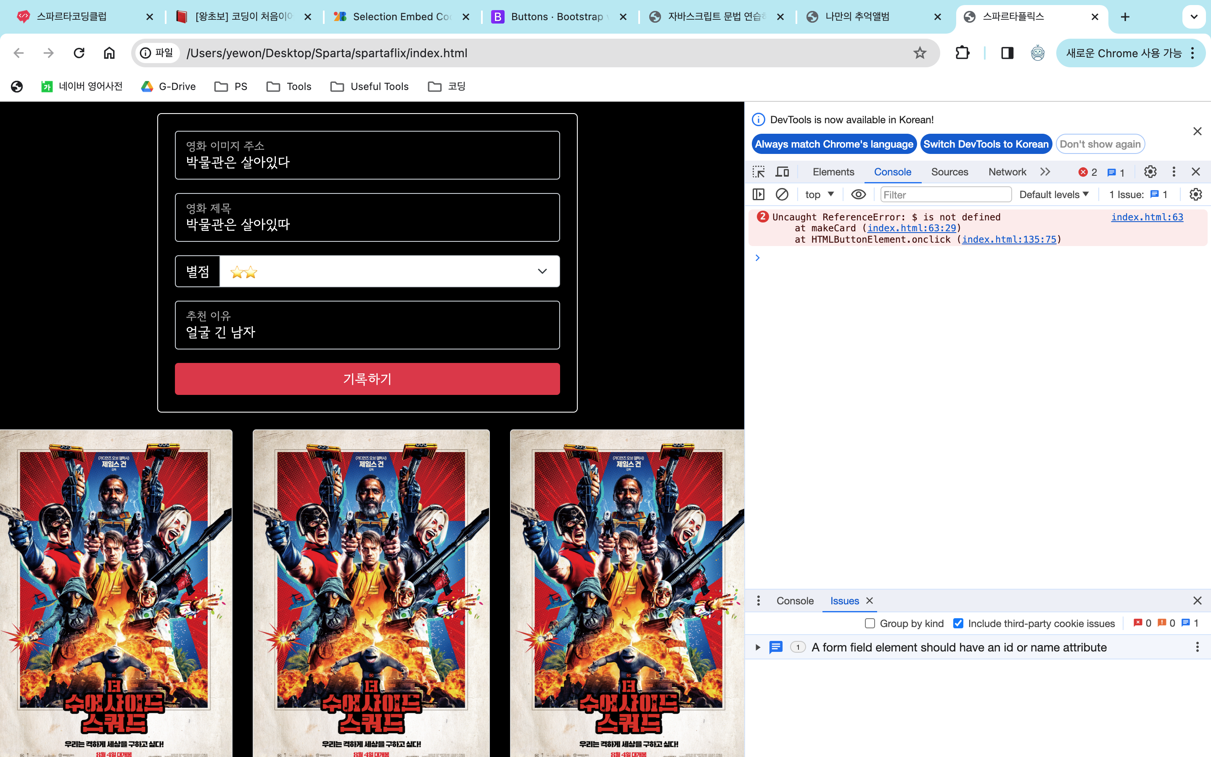1211x757 pixels.
Task: Open the Naver English dictionary bookmark
Action: click(82, 87)
